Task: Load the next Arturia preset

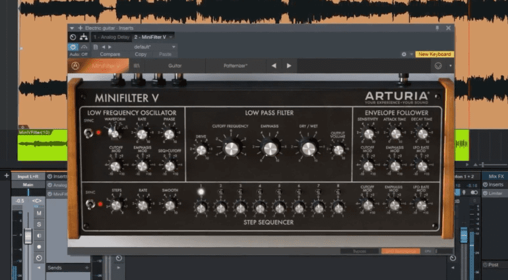Action: tap(289, 66)
